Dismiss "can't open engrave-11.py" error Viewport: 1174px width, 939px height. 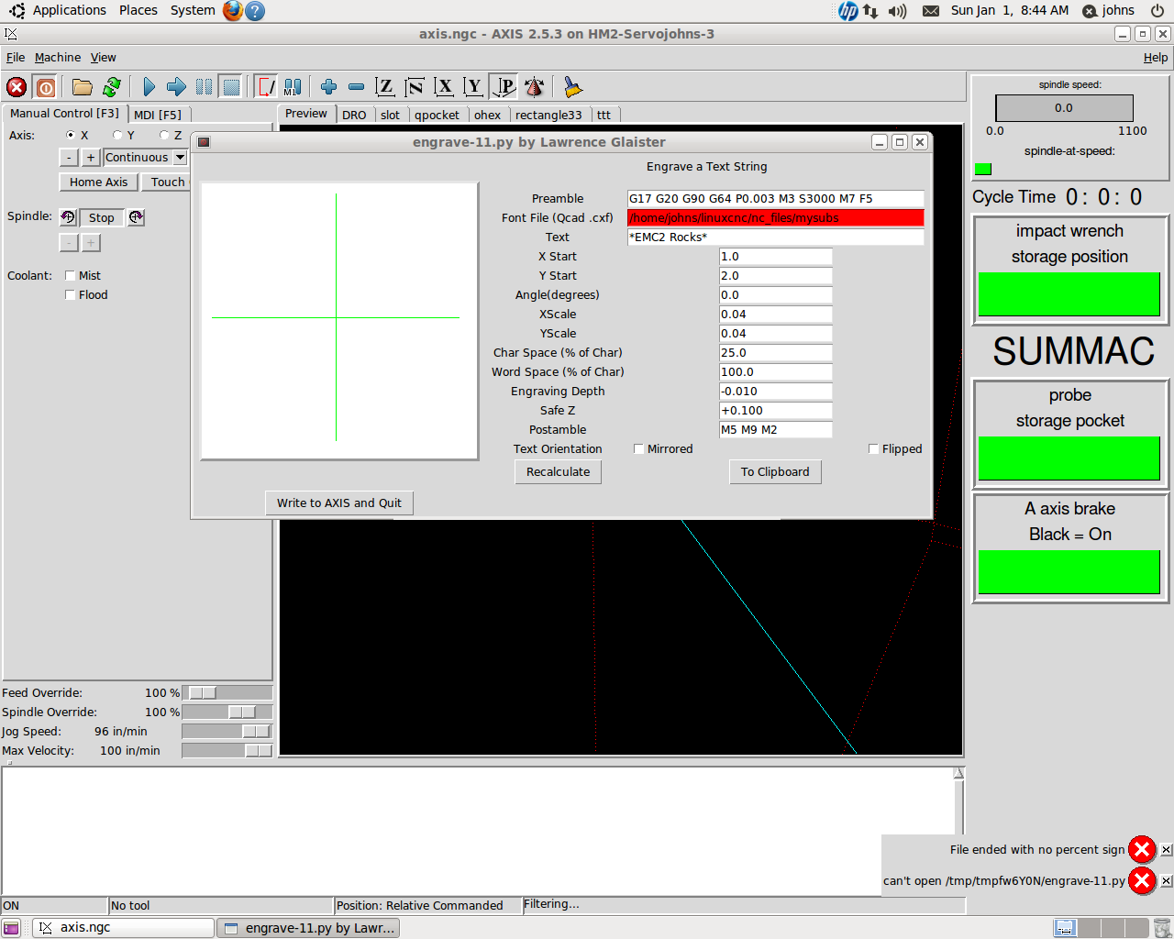[1166, 881]
